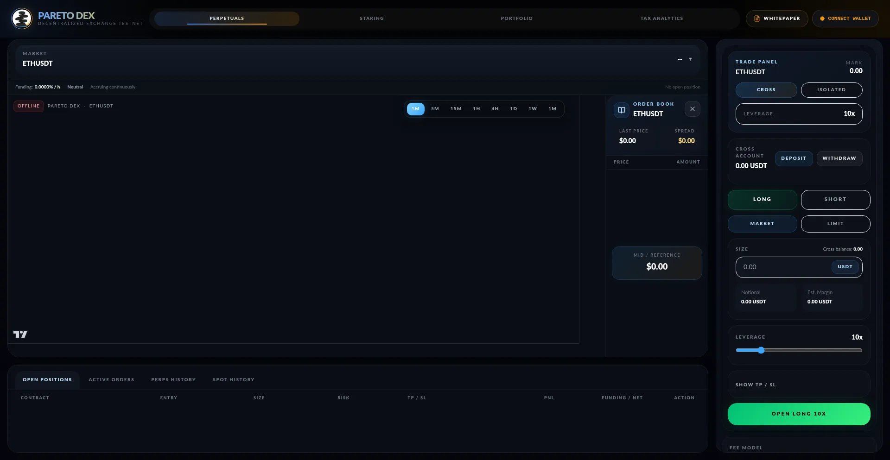Screen dimensions: 890x460
Task: Select the 1D chart interval
Action: 513,109
